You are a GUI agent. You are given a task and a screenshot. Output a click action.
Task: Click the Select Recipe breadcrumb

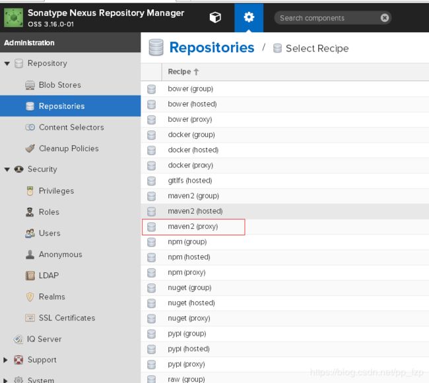(317, 48)
